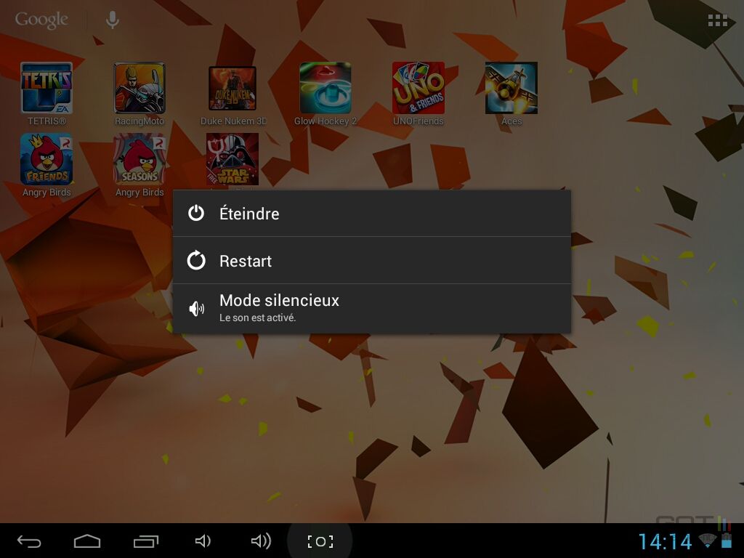Tap the 'Le son est activé.' text
Screen dimensions: 744x558
258,318
